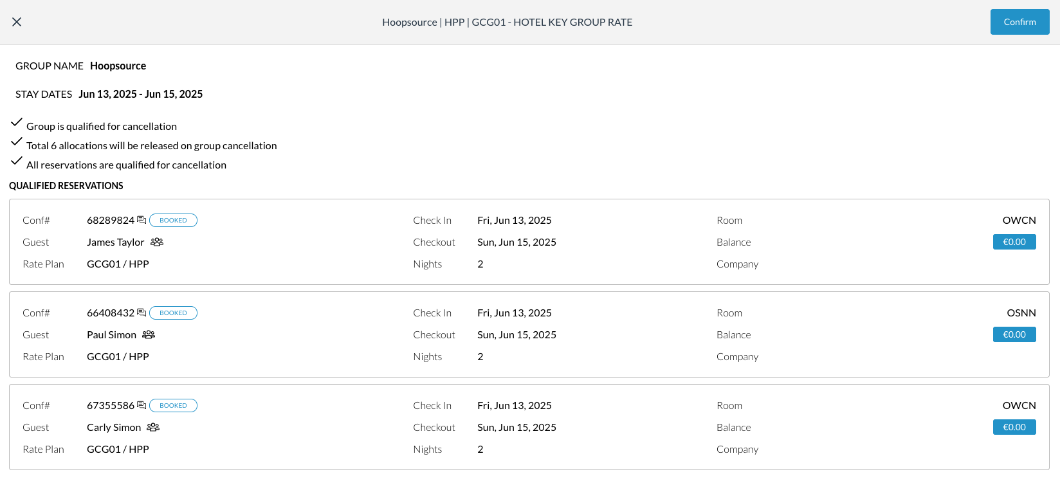Image resolution: width=1060 pixels, height=492 pixels.
Task: Select confirmation number 67355586
Action: coord(111,405)
